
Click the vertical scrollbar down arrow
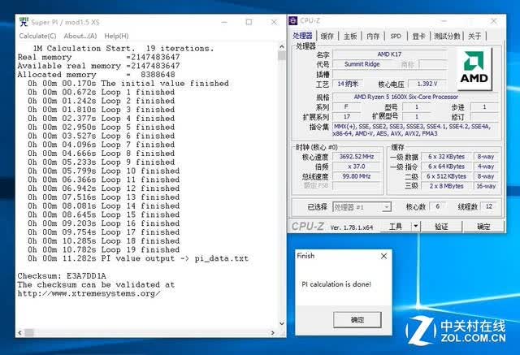(x=282, y=323)
